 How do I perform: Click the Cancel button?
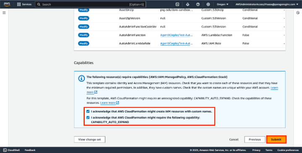[x=234, y=140]
